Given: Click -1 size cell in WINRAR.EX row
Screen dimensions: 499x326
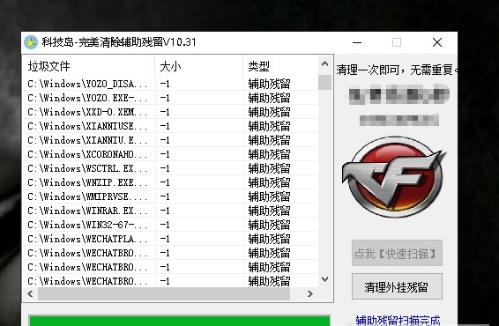Looking at the screenshot, I should [165, 211].
